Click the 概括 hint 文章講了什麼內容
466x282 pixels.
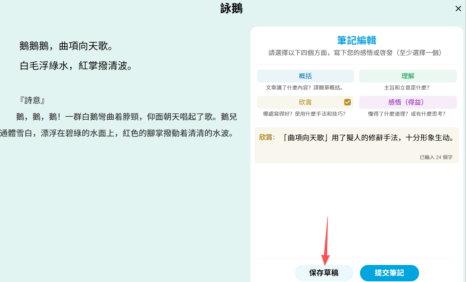304,88
